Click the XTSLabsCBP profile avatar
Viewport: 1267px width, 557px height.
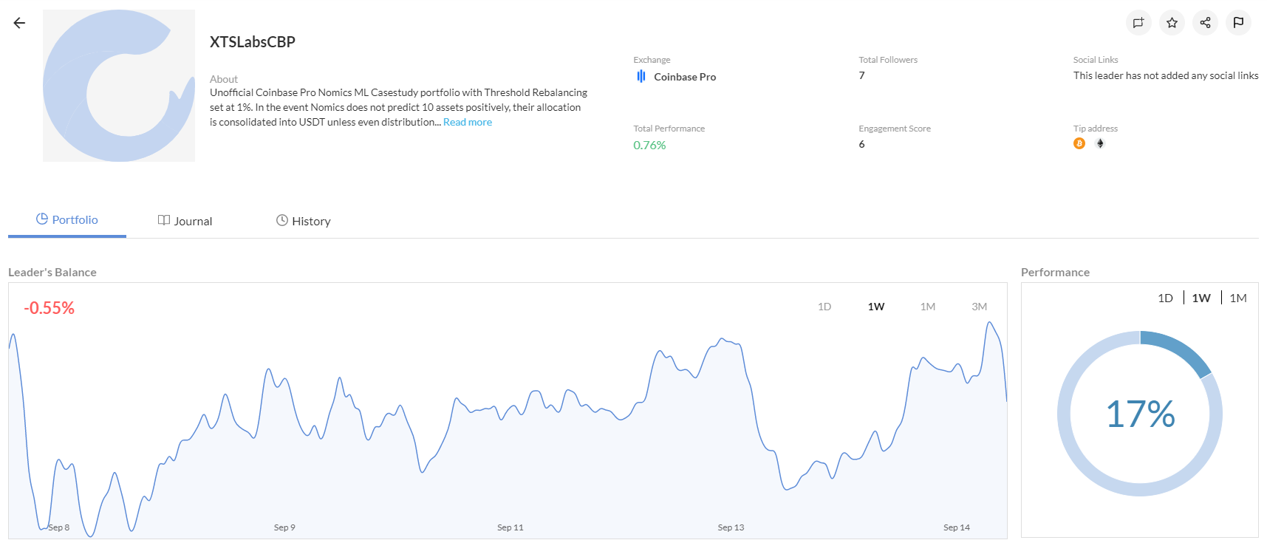click(119, 86)
